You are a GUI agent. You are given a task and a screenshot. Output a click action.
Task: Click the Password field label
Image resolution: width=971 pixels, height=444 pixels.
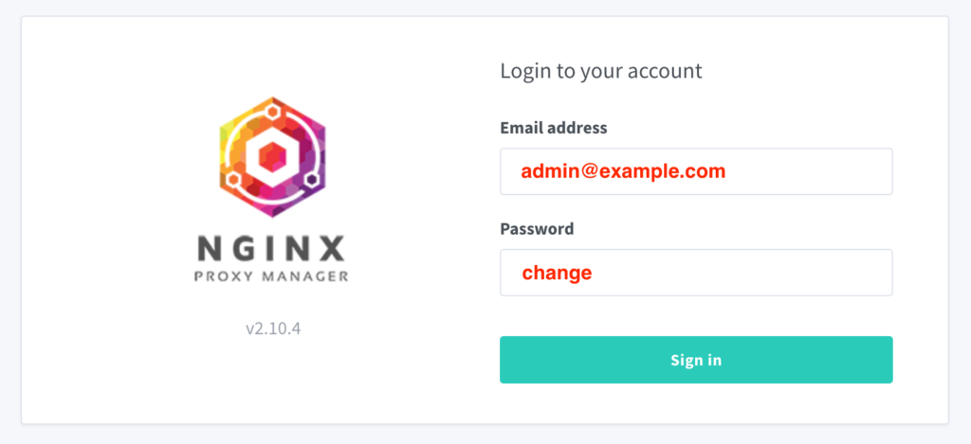pyautogui.click(x=537, y=229)
